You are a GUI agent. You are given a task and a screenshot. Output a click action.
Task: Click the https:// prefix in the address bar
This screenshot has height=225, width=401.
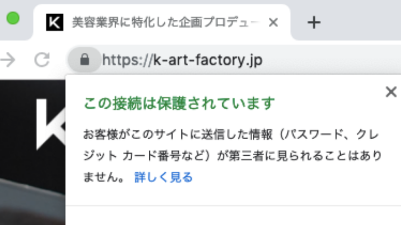127,60
